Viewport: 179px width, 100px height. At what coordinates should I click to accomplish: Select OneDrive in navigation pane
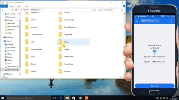click(10, 37)
